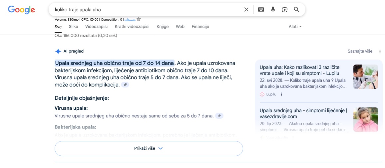Open the Financije tab

[x=200, y=27]
